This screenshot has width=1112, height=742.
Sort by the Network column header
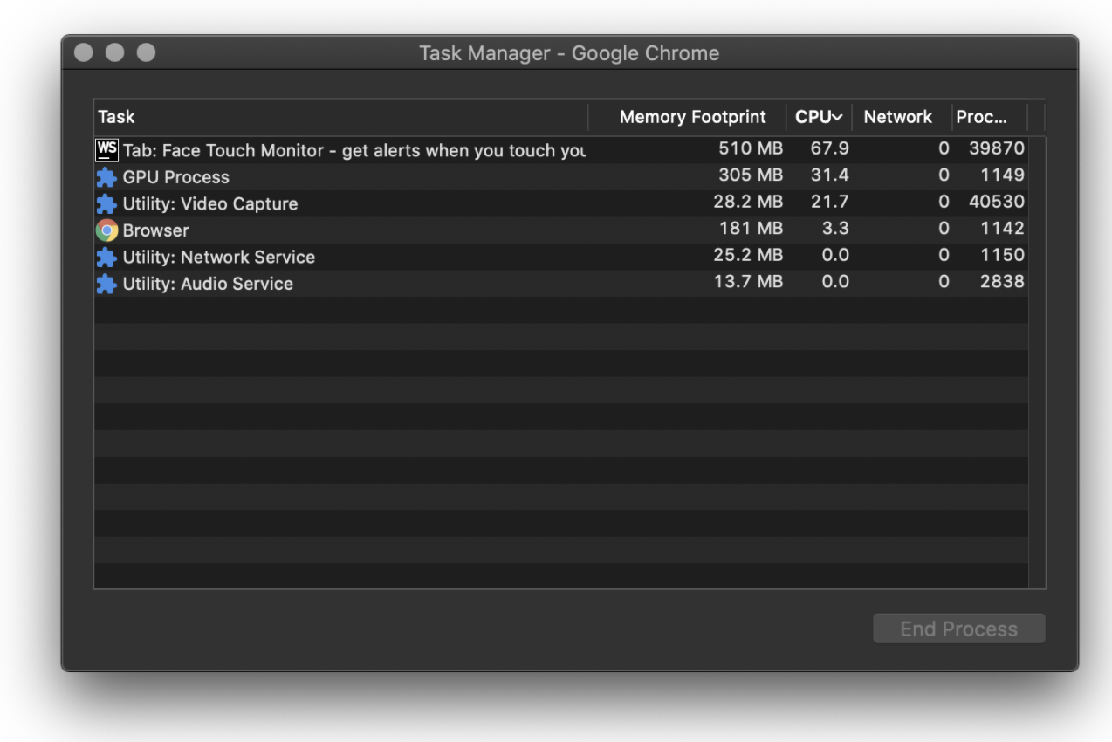(902, 117)
